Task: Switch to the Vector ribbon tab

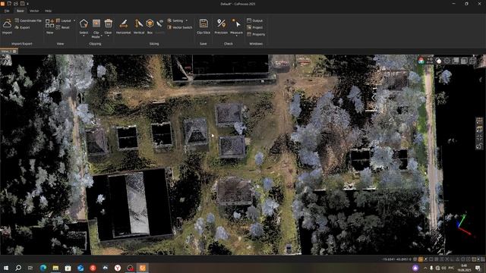Action: pyautogui.click(x=34, y=11)
